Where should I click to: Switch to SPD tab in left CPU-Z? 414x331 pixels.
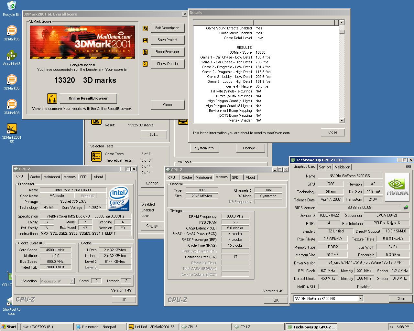(x=83, y=177)
